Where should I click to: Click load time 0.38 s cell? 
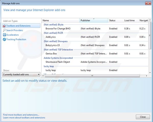click(x=127, y=29)
